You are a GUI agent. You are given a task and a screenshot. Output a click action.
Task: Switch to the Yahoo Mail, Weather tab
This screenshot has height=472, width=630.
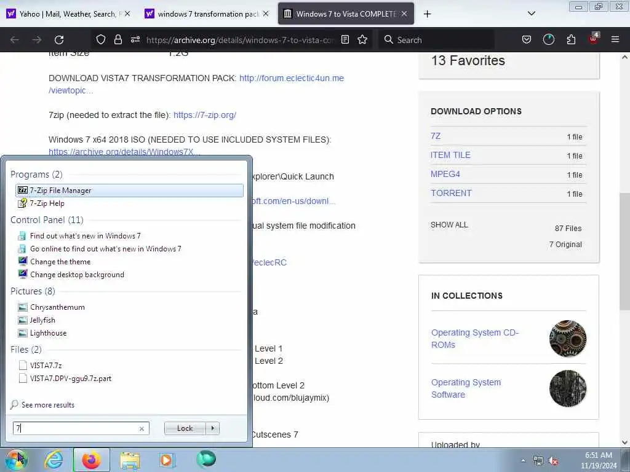coord(68,14)
